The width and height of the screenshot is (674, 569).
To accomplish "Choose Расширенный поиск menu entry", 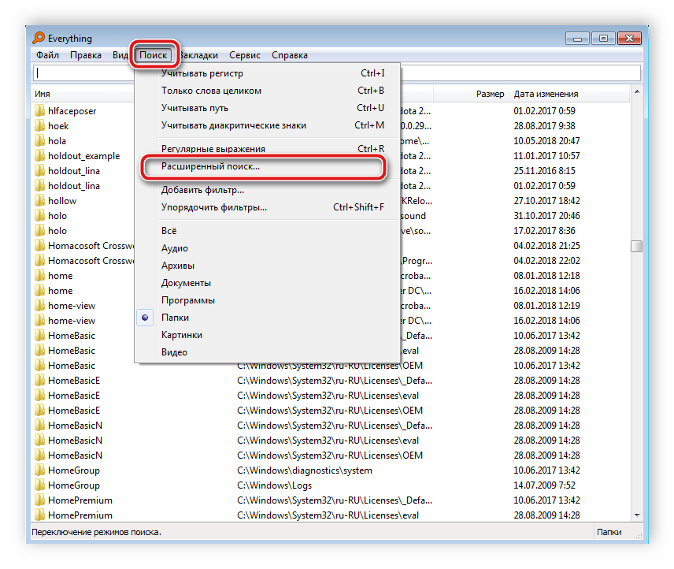I will click(268, 166).
